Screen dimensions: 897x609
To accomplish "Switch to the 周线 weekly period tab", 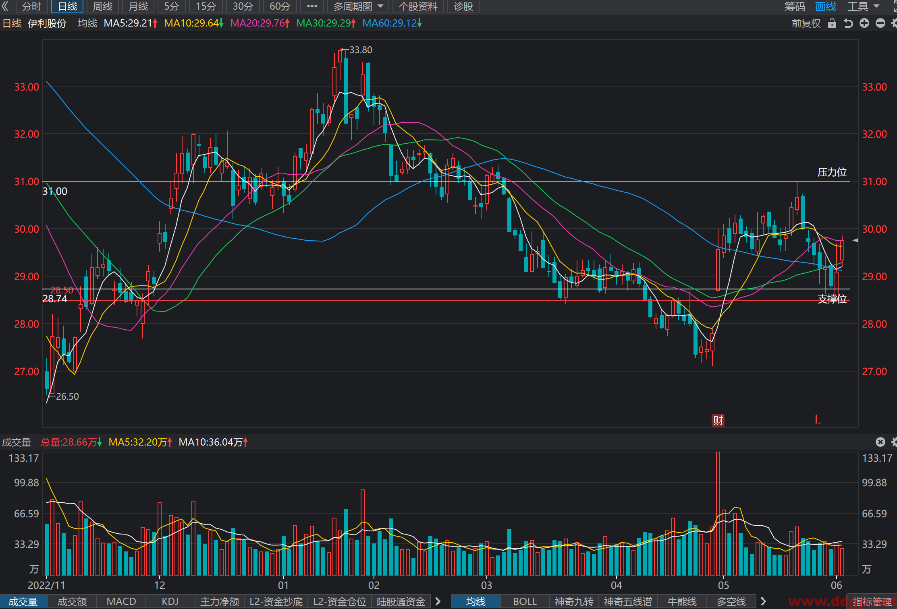I will 103,6.
